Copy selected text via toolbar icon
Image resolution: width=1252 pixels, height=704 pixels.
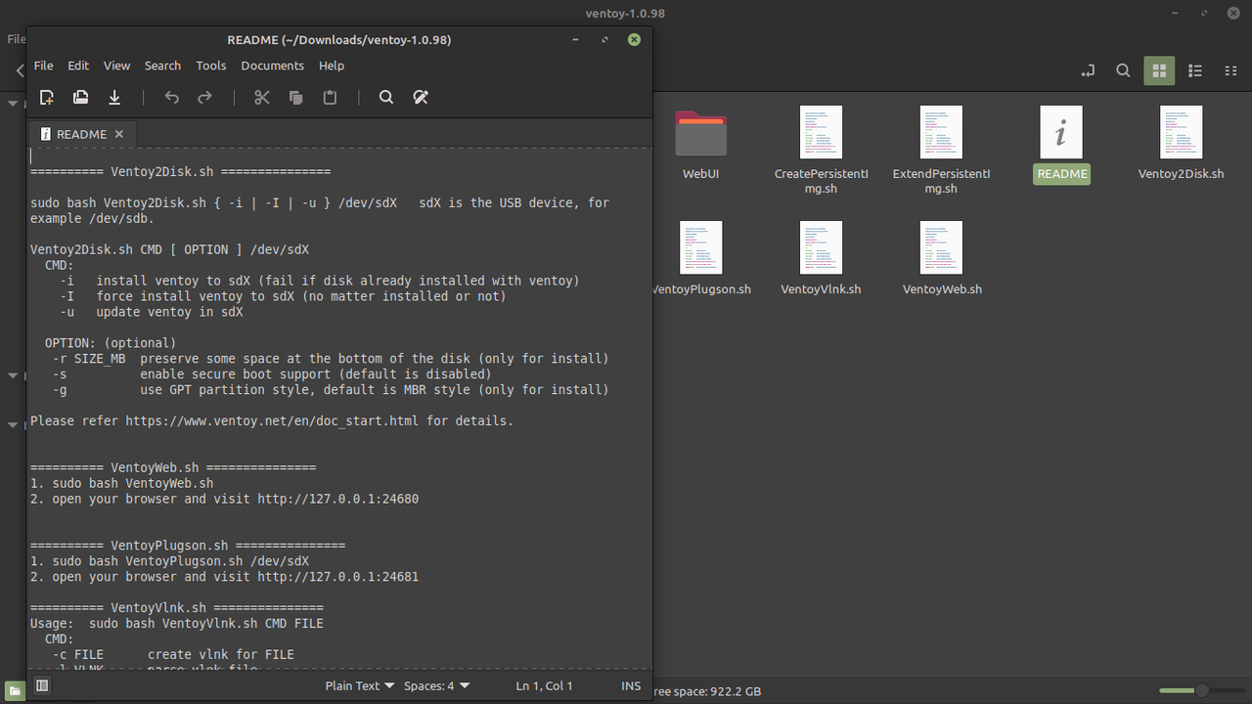[x=295, y=97]
